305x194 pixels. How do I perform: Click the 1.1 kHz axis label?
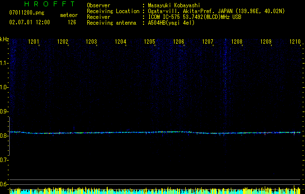[x=4, y=63]
